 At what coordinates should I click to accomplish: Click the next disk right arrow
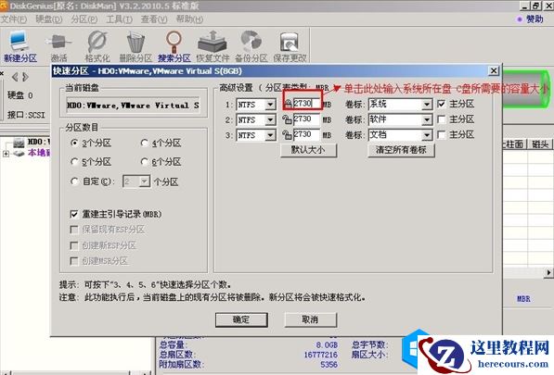25,77
